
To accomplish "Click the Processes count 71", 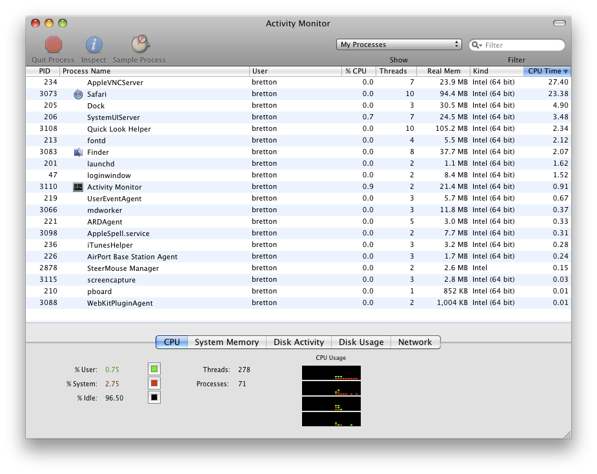I will click(242, 384).
